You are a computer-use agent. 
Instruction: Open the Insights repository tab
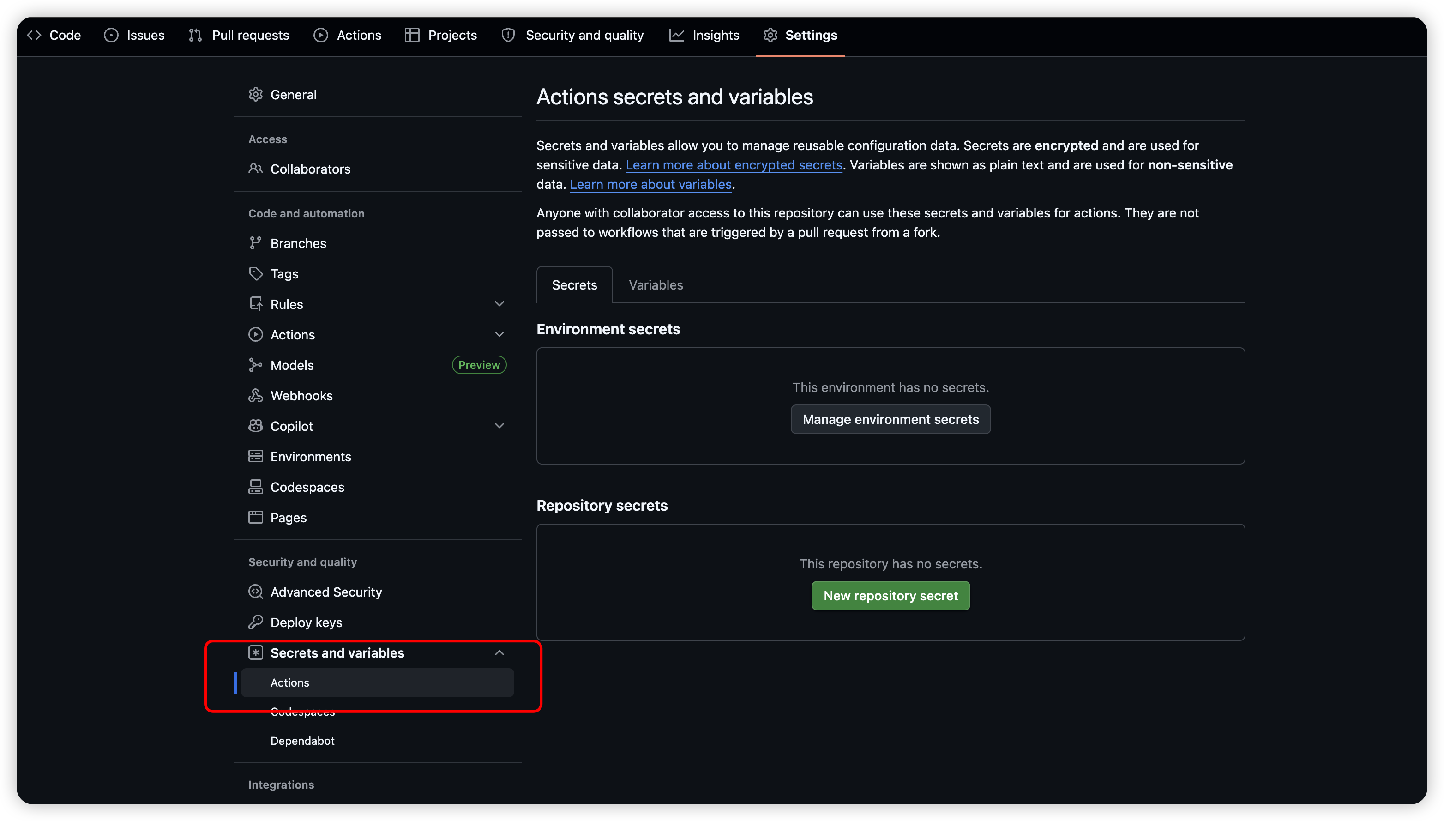tap(704, 35)
